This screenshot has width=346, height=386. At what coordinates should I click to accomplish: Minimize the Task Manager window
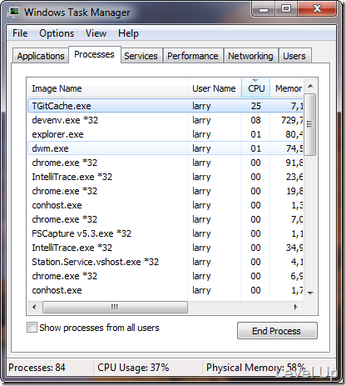(x=264, y=9)
